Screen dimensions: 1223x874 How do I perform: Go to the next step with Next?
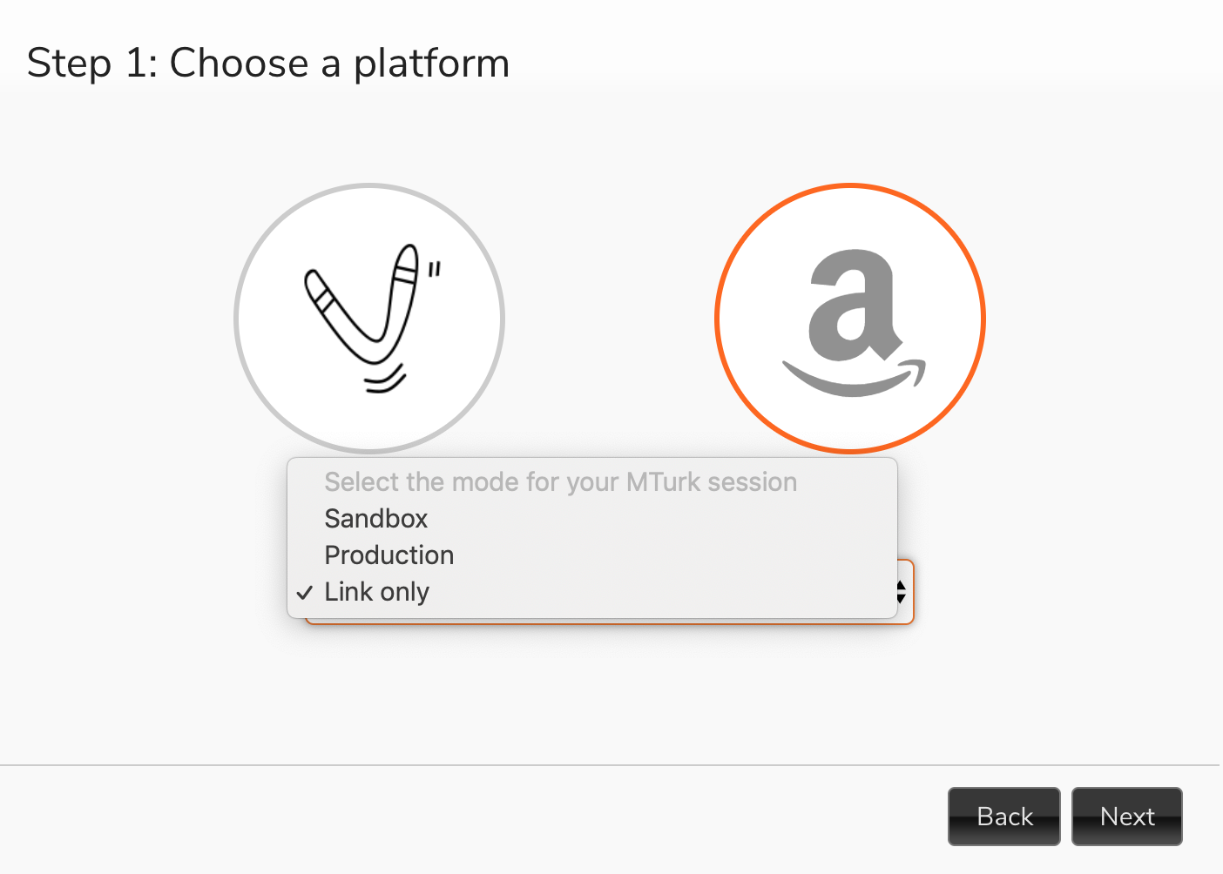pyautogui.click(x=1127, y=817)
